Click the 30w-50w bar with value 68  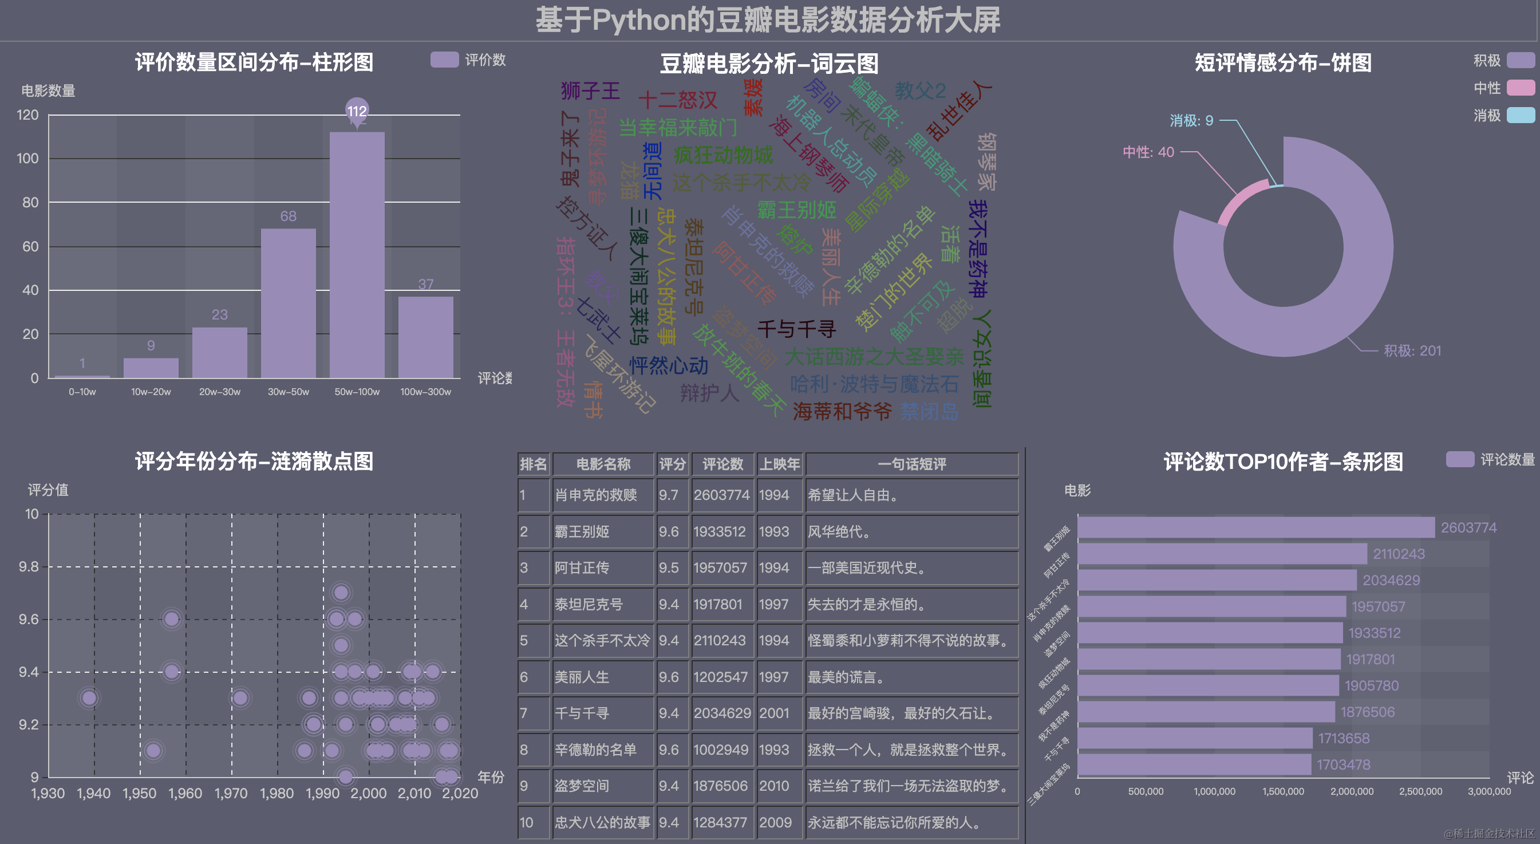(288, 305)
